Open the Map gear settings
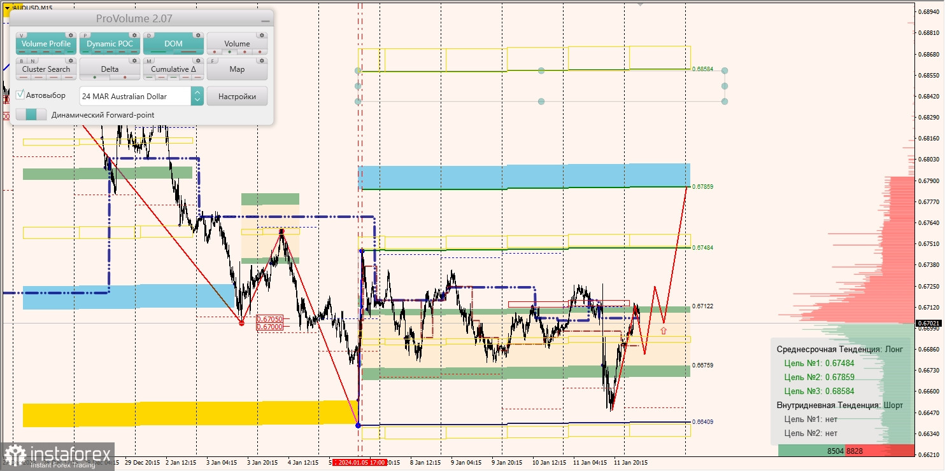This screenshot has width=945, height=471. click(261, 61)
